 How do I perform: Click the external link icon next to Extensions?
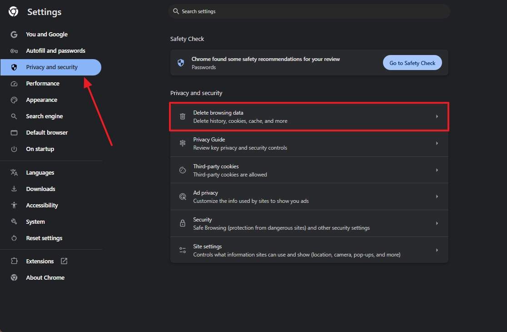(64, 261)
